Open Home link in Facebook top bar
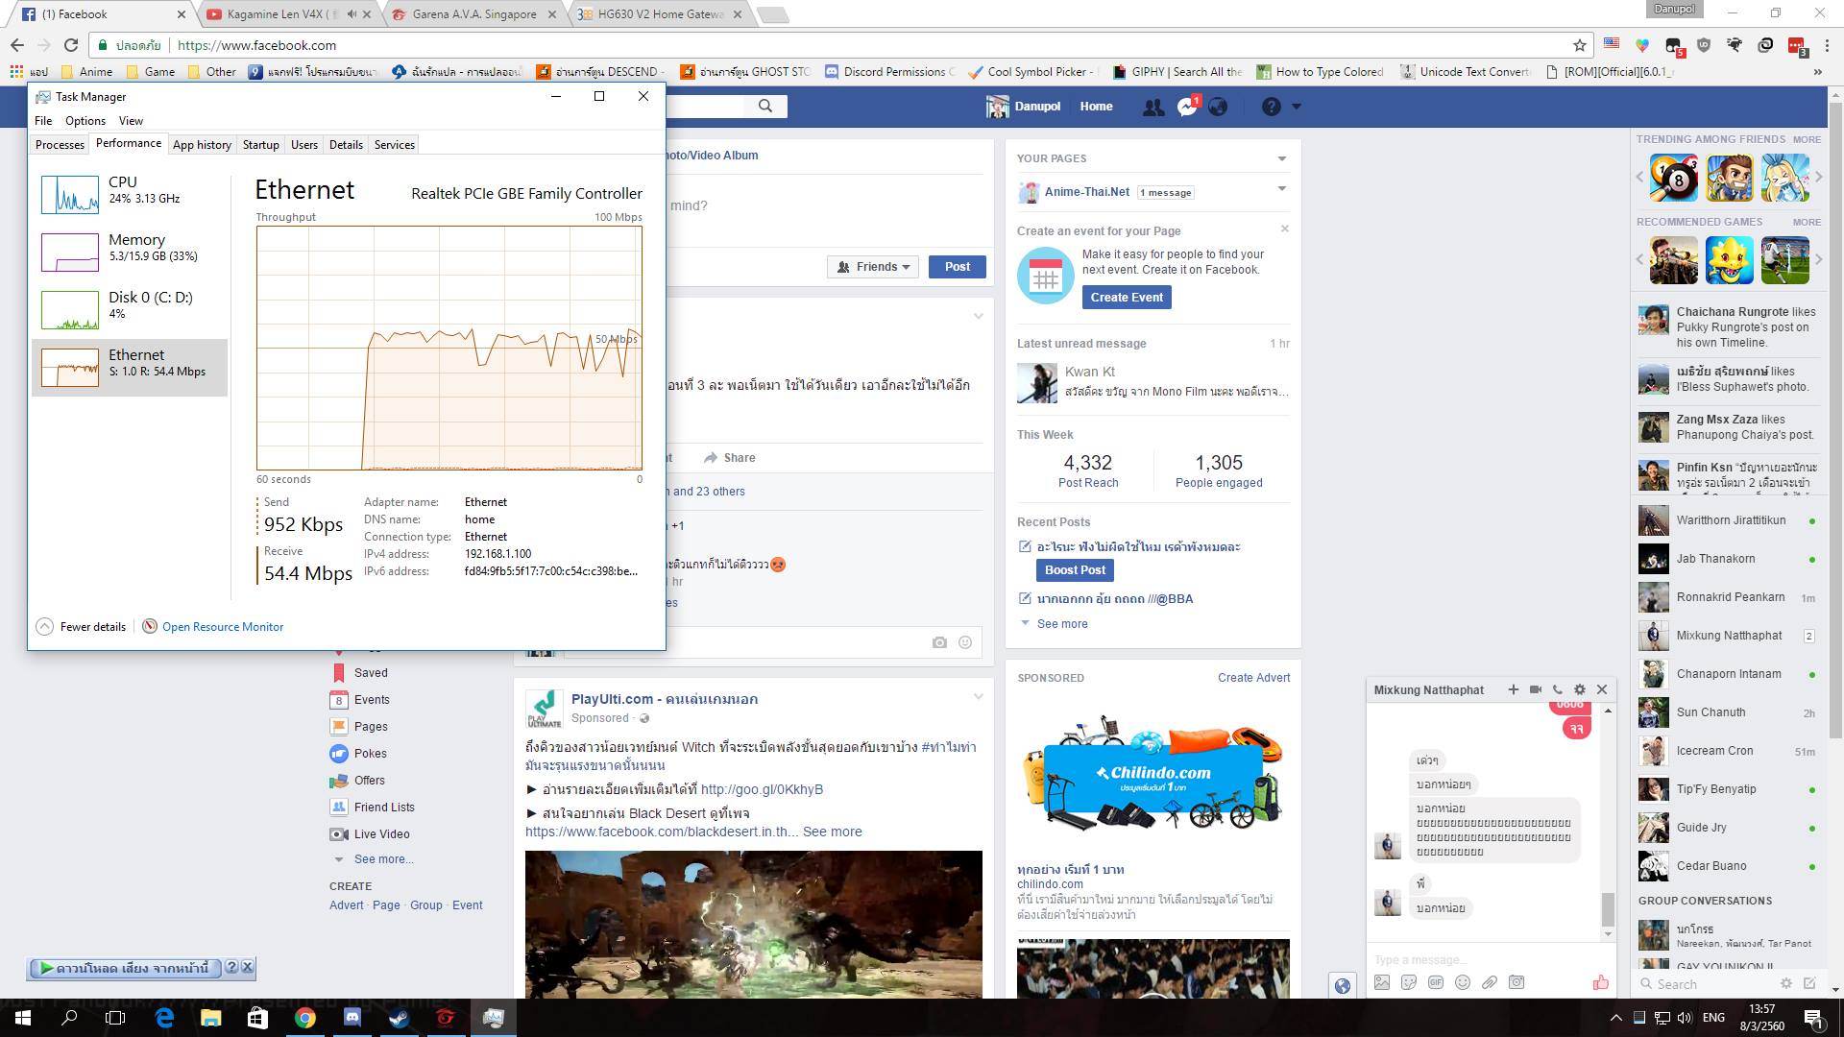Viewport: 1844px width, 1037px height. pos(1096,107)
